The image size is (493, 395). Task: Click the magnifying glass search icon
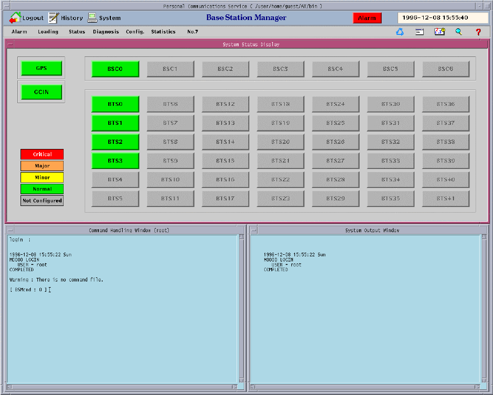click(459, 31)
